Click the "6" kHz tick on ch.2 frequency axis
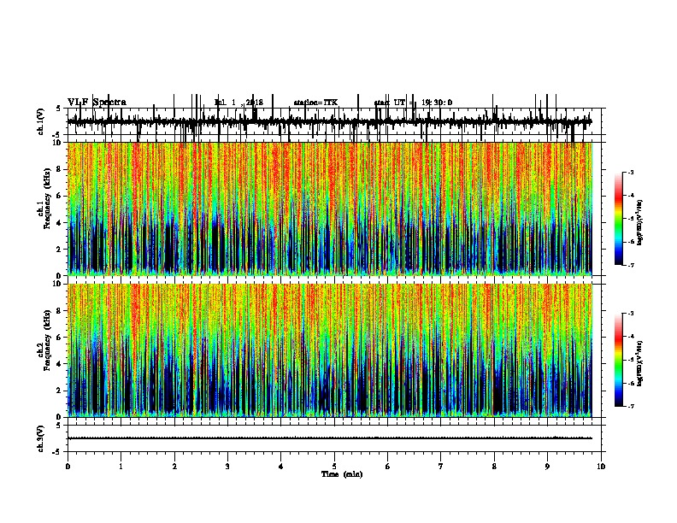The width and height of the screenshot is (677, 523). tap(60, 338)
